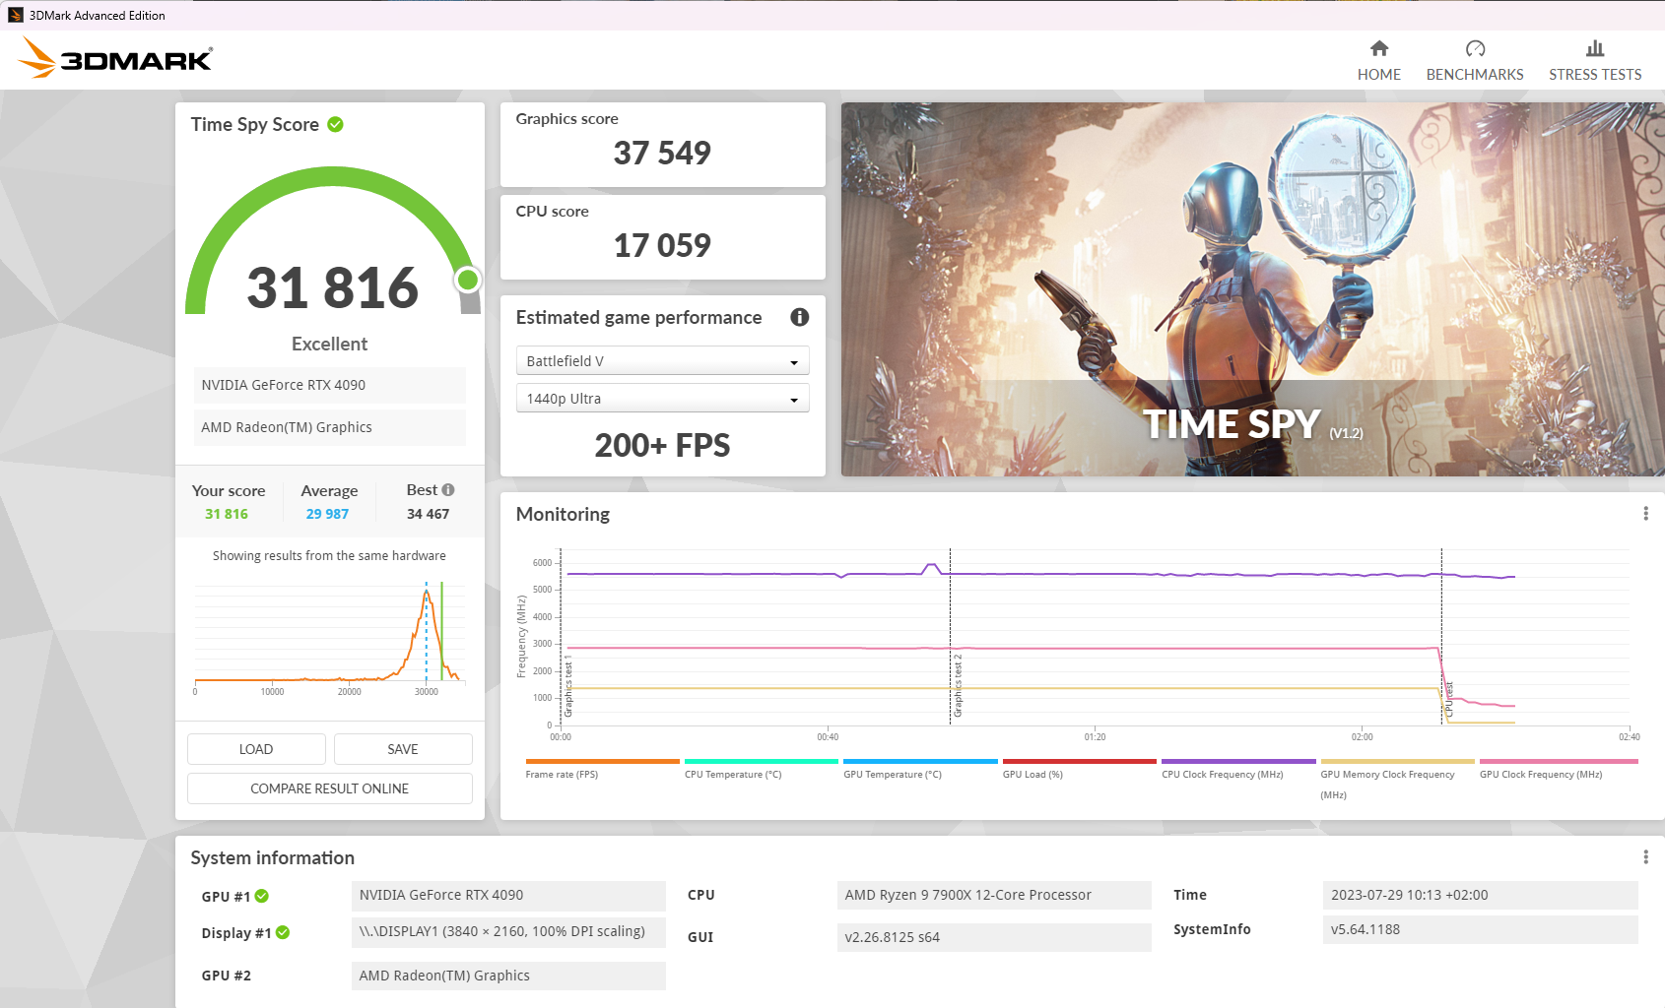Screen dimensions: 1665x1008
Task: Click the Time value 2023-07-29 10:13
Action: point(1481,895)
